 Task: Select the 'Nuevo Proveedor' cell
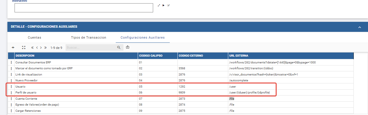coord(76,80)
